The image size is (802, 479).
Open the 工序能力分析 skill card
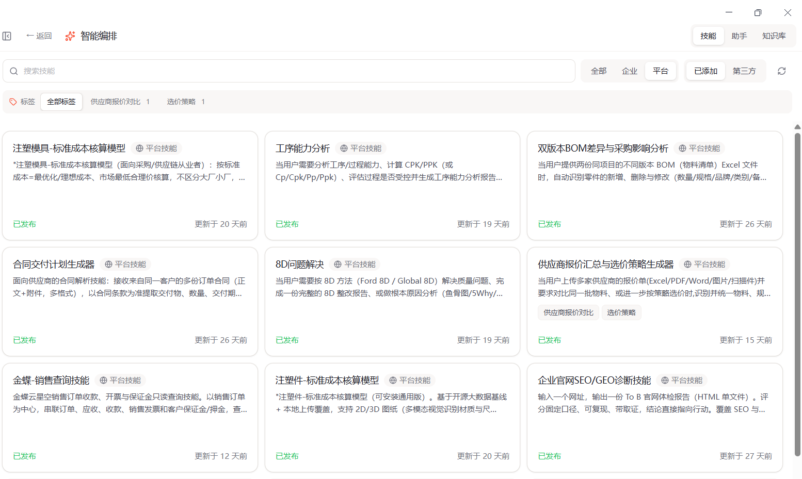(392, 186)
